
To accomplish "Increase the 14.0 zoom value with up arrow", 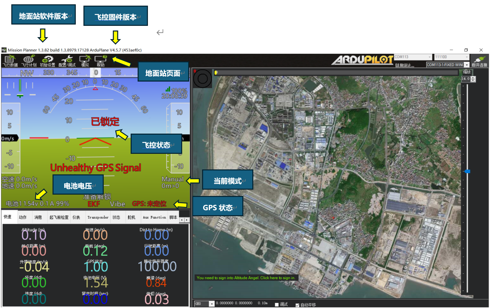I will coord(473,78).
